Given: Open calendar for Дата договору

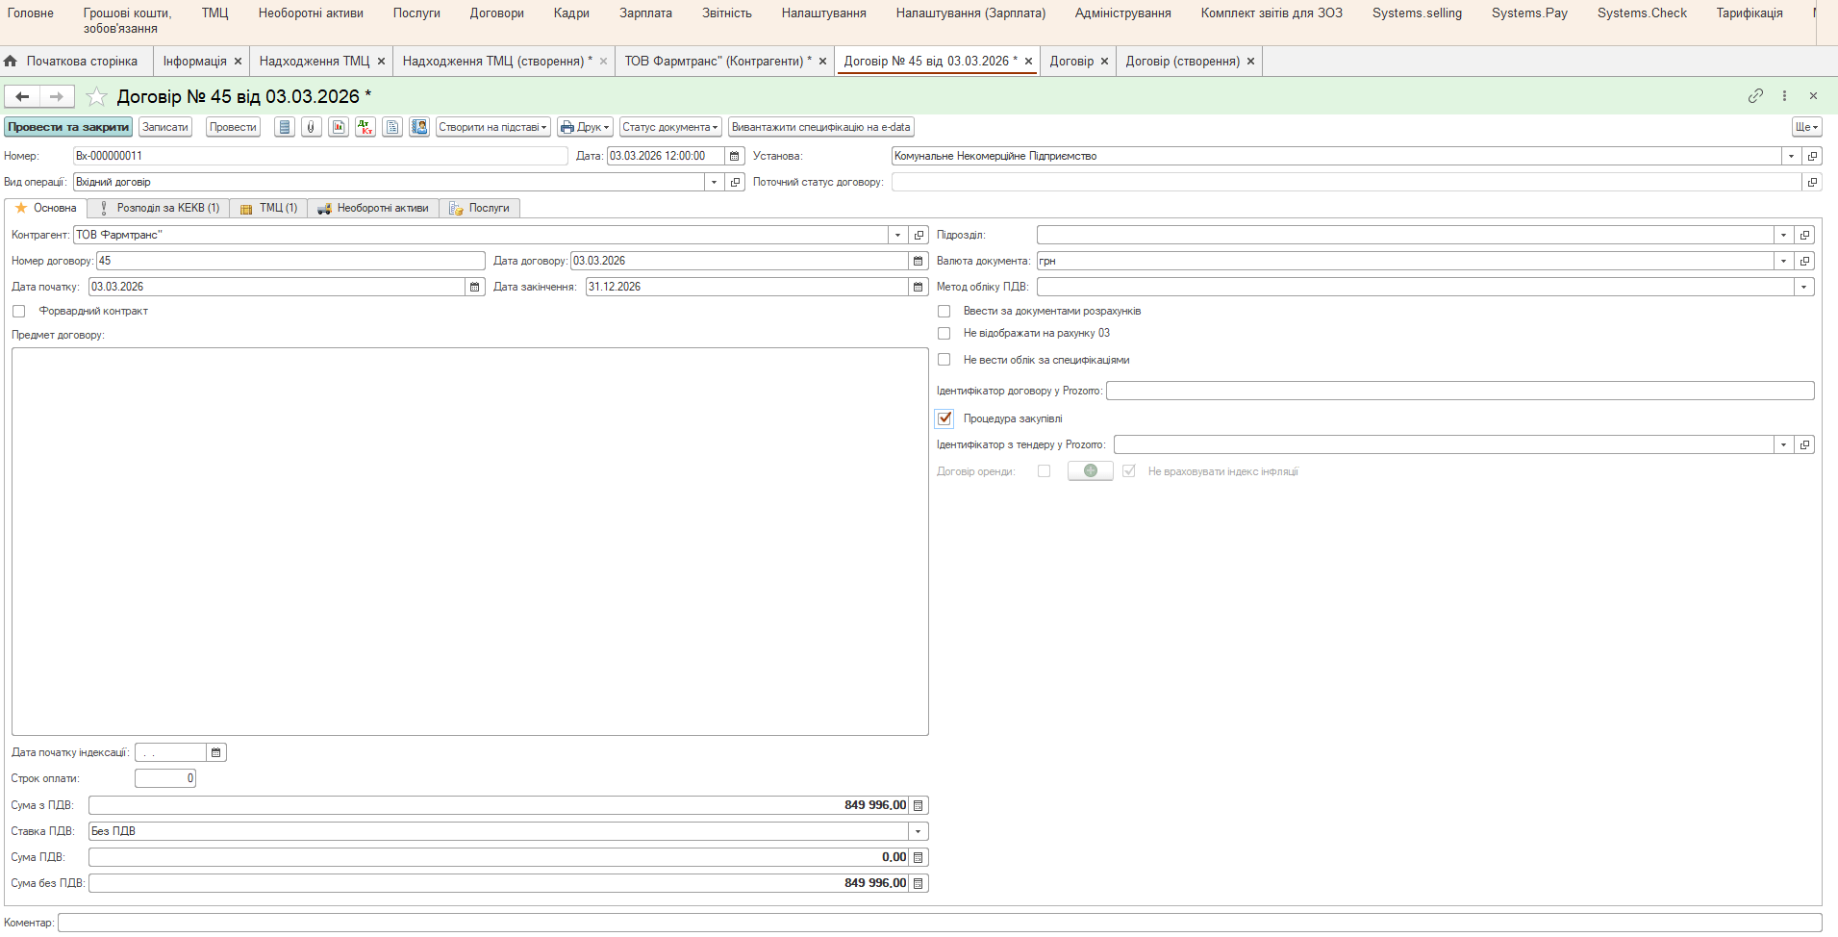Looking at the screenshot, I should tap(919, 261).
